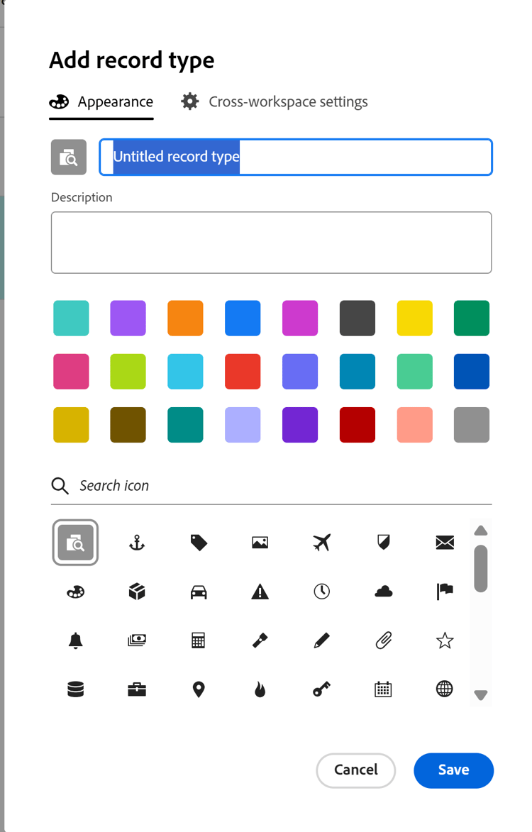Viewport: 532px width, 832px height.
Task: Save the new record type
Action: coord(453,770)
